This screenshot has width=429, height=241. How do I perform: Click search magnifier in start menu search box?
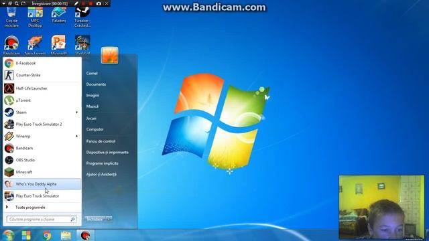tap(73, 220)
